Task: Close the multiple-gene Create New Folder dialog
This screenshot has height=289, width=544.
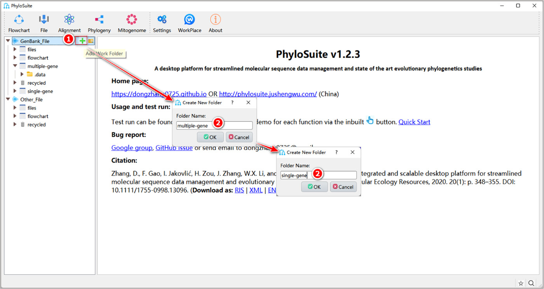Action: (x=248, y=103)
